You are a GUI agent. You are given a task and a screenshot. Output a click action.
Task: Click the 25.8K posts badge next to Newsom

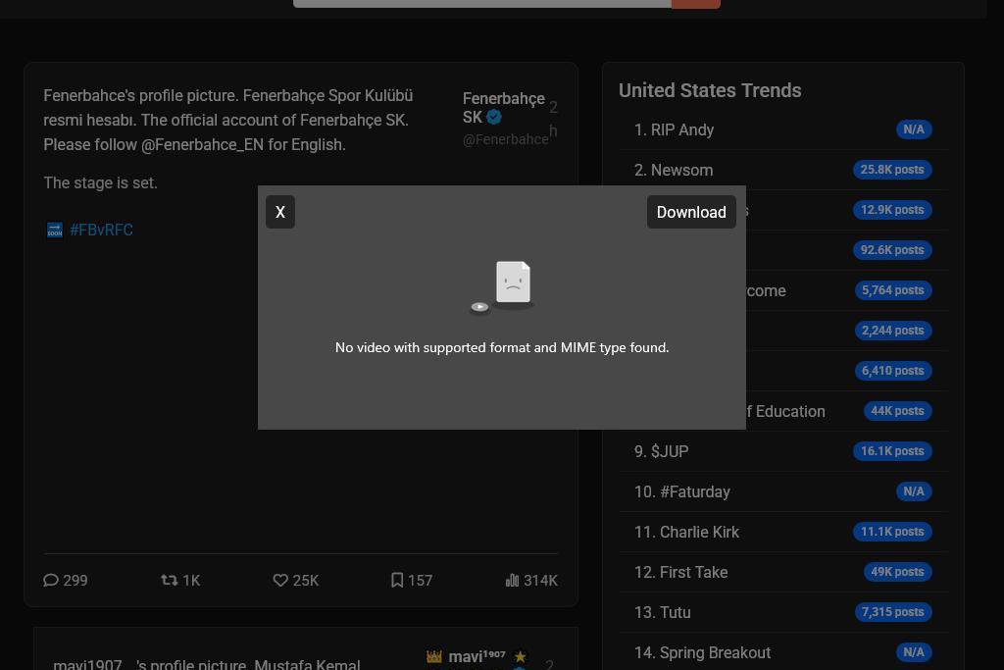coord(892,169)
